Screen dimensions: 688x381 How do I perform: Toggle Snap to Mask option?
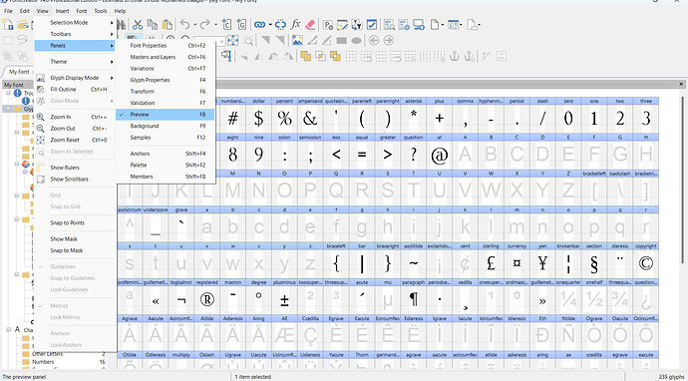coord(75,250)
